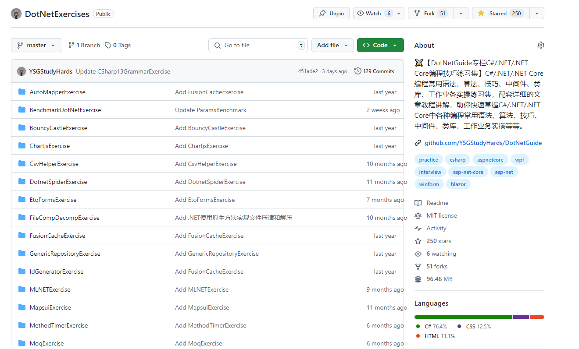Click the repository owner avatar beside DotNetExercises
Screen dimensions: 579x349
16,14
